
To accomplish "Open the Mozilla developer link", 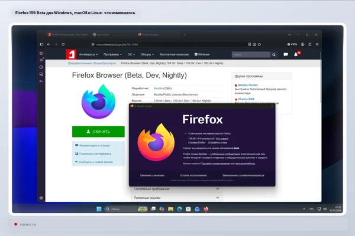I will (x=158, y=88).
